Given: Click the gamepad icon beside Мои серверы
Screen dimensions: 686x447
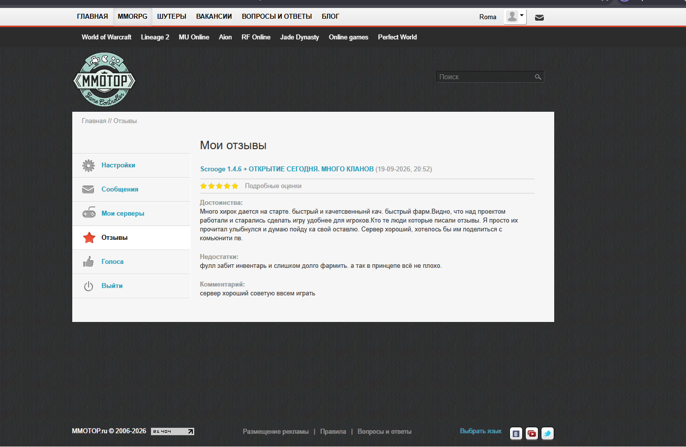Looking at the screenshot, I should (89, 213).
